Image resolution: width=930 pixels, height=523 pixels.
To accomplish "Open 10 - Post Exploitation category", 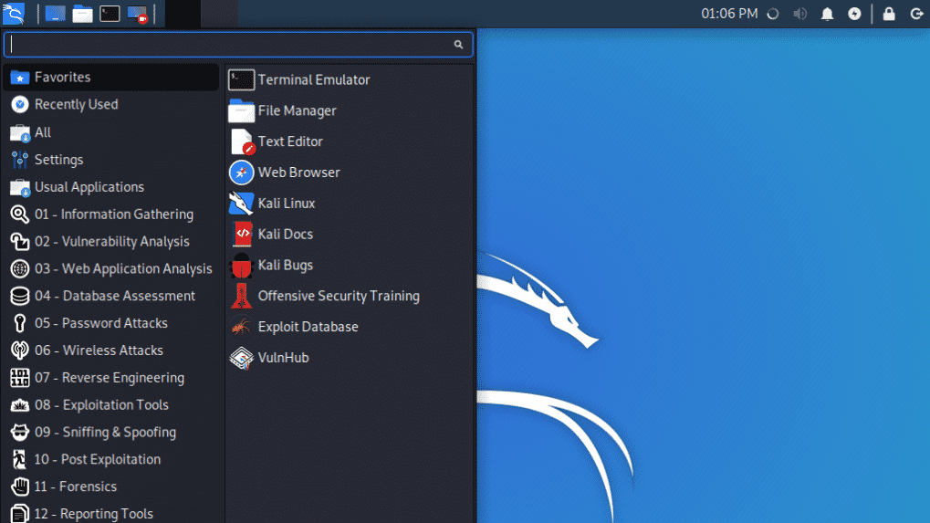I will [111, 459].
